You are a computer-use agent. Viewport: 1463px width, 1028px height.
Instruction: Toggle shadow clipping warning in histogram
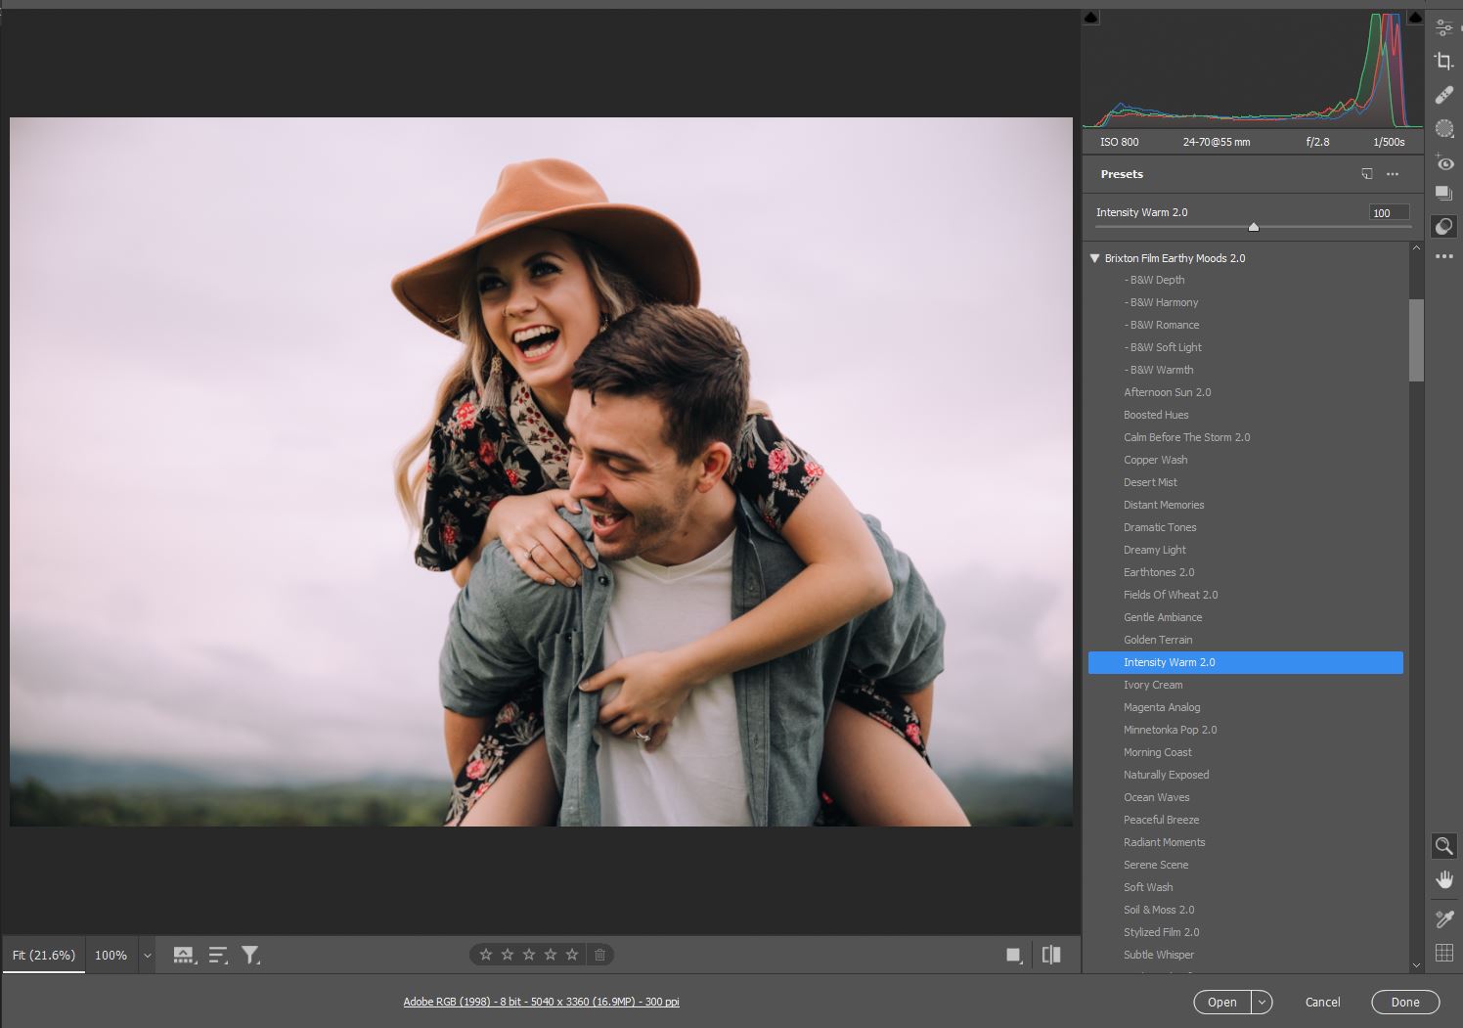1091,18
